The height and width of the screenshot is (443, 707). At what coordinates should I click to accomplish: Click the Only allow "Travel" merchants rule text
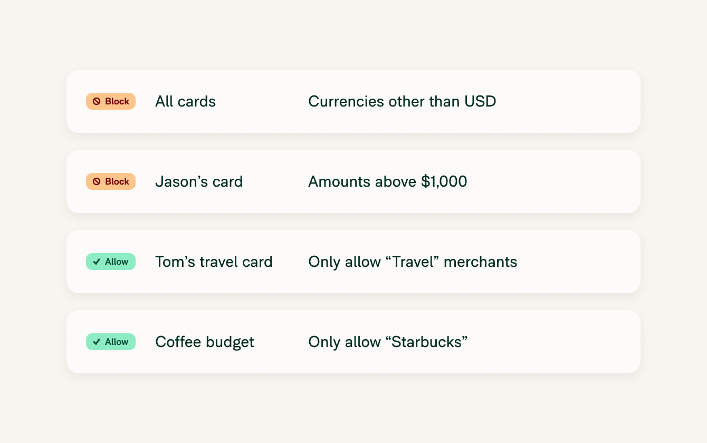[x=413, y=262]
